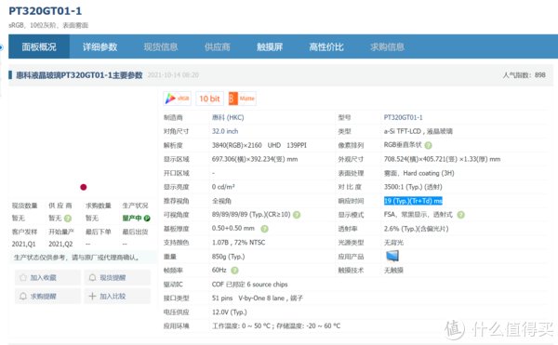
Task: Click the star icon of 加入收藏
Action: (23, 277)
